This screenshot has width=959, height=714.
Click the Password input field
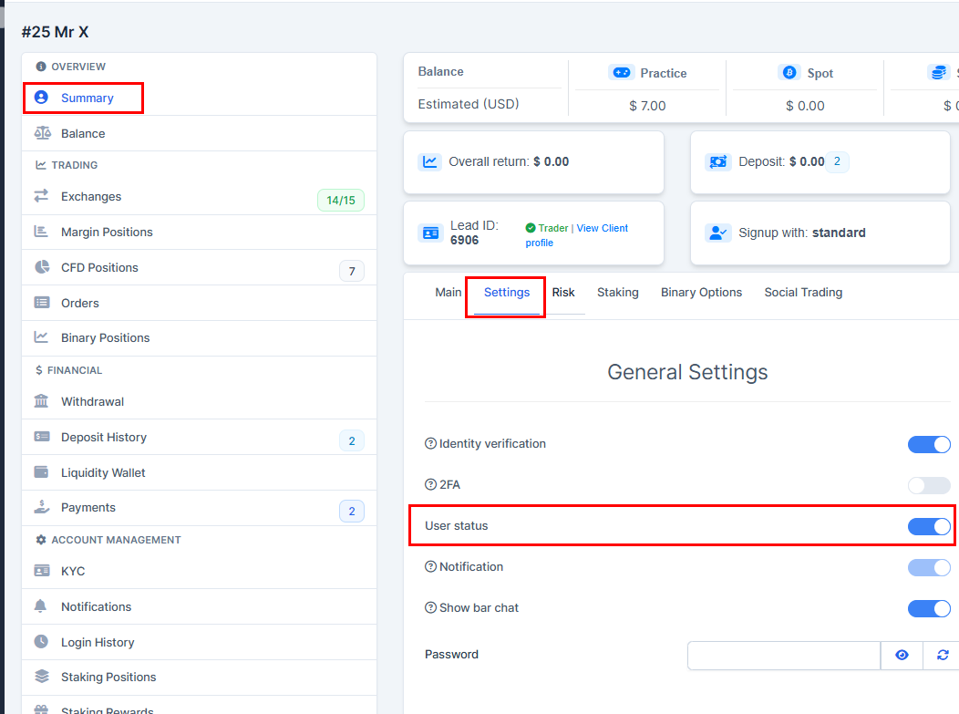coord(783,655)
